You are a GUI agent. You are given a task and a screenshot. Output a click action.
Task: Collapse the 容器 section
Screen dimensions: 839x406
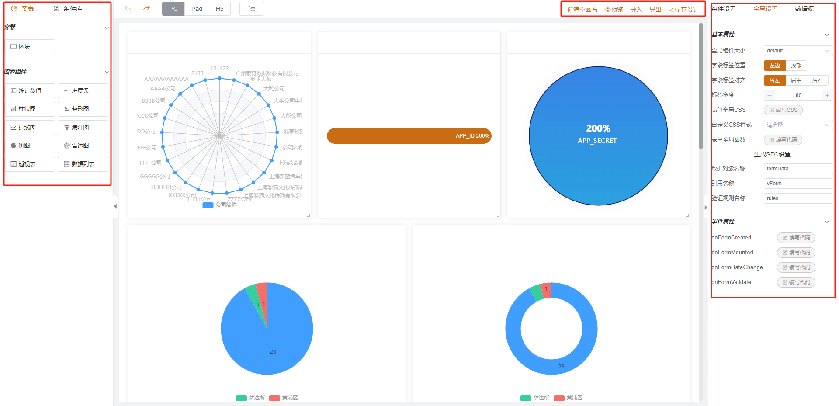tap(107, 28)
